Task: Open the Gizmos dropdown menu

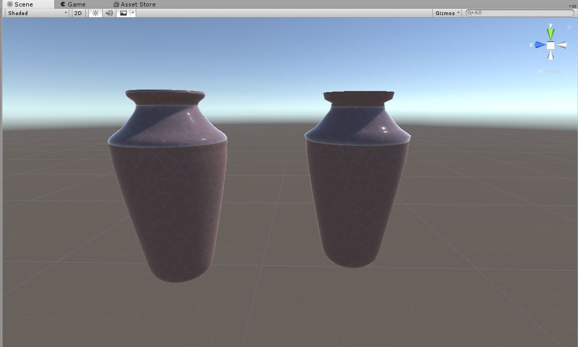Action: (447, 13)
